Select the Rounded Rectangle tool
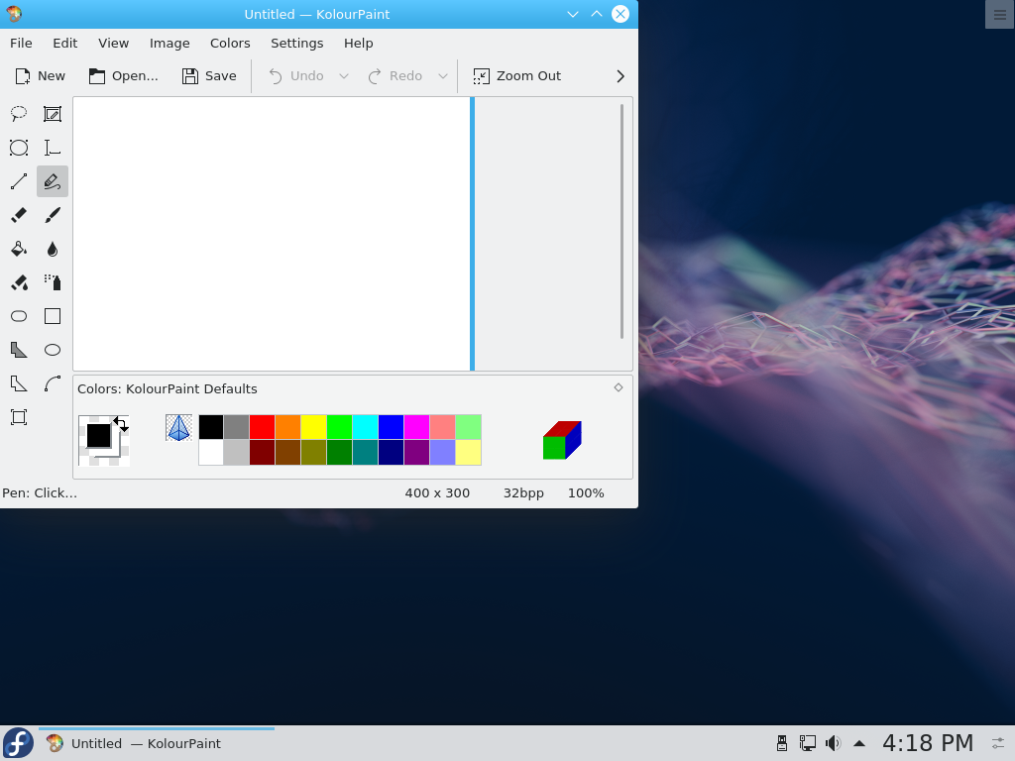The height and width of the screenshot is (761, 1015). click(19, 316)
